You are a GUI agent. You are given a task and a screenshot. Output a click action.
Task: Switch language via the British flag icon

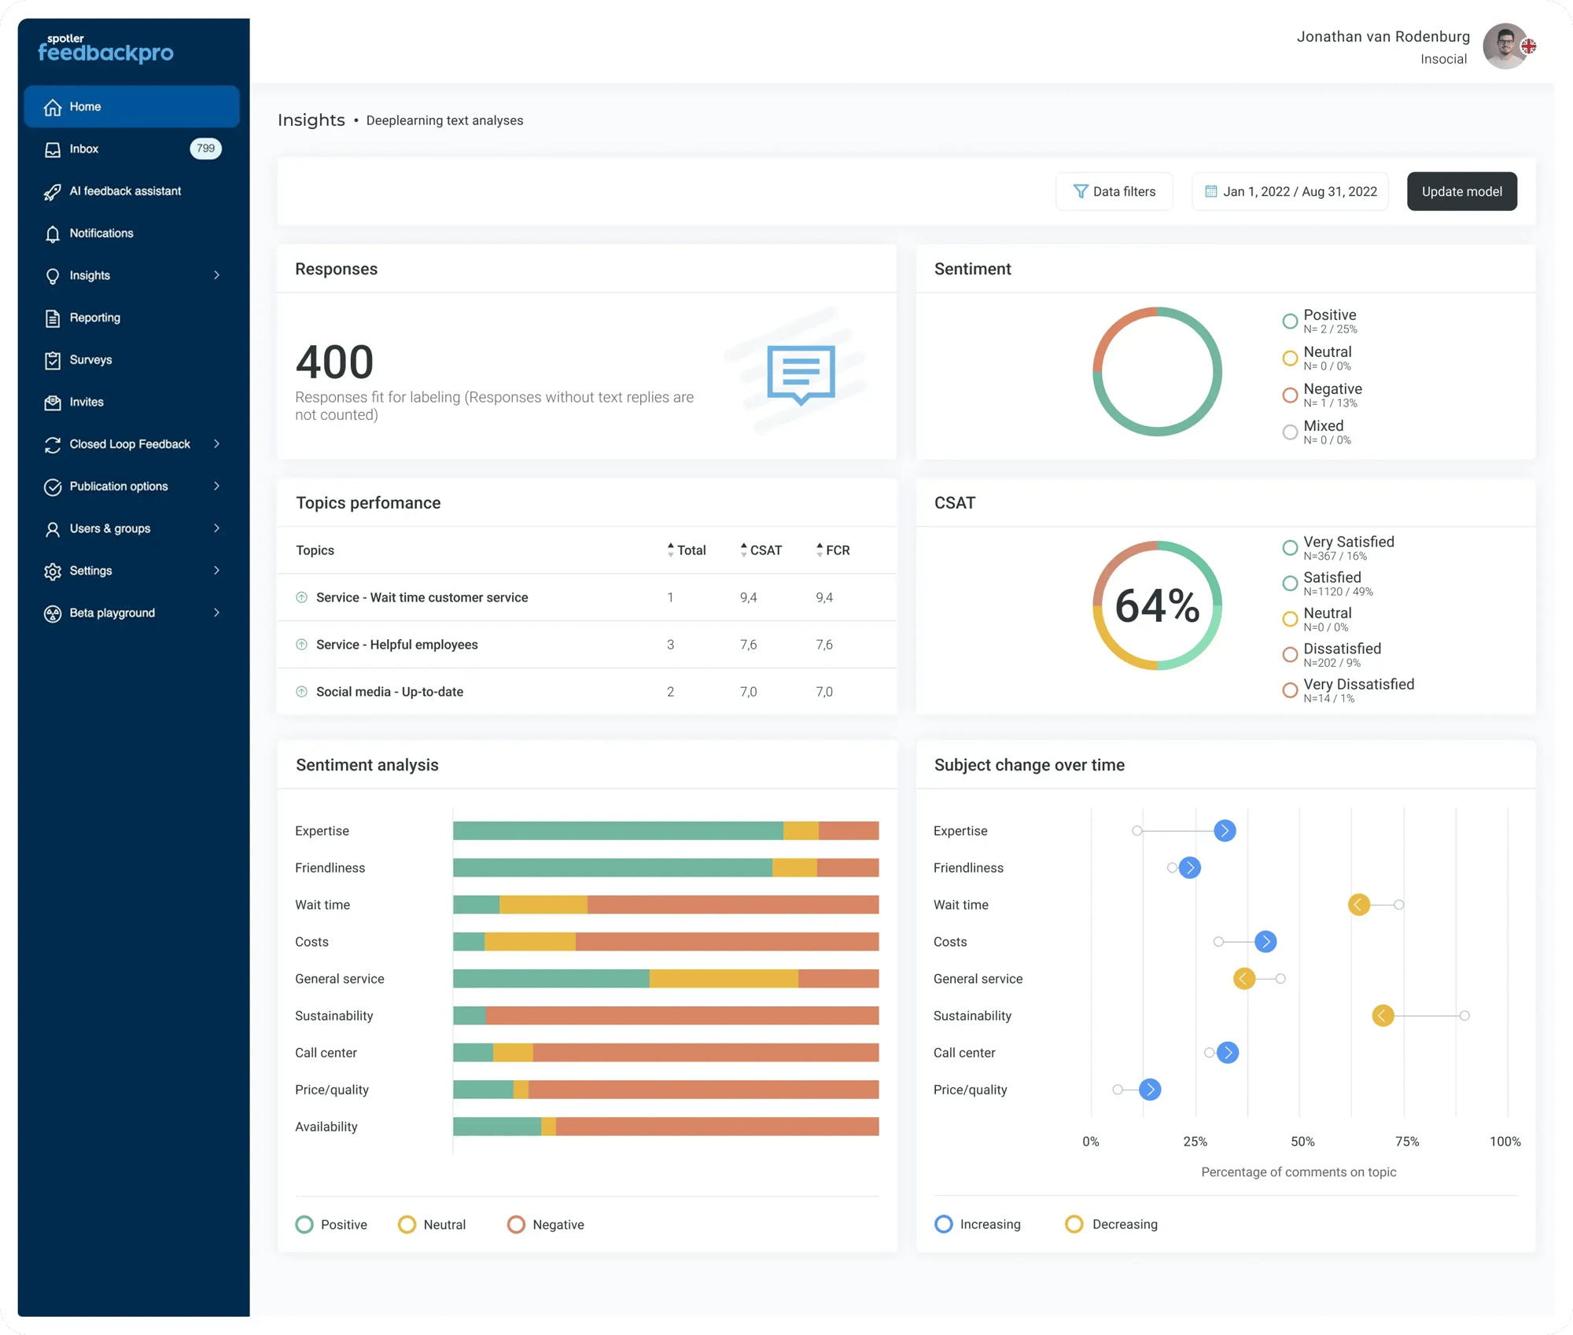1529,47
